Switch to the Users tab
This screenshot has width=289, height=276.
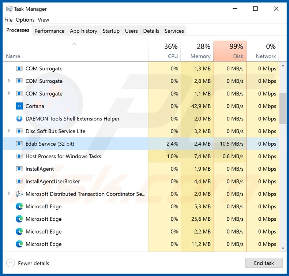click(131, 31)
